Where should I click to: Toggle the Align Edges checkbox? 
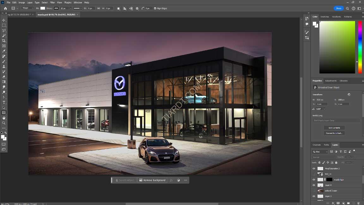pyautogui.click(x=155, y=8)
